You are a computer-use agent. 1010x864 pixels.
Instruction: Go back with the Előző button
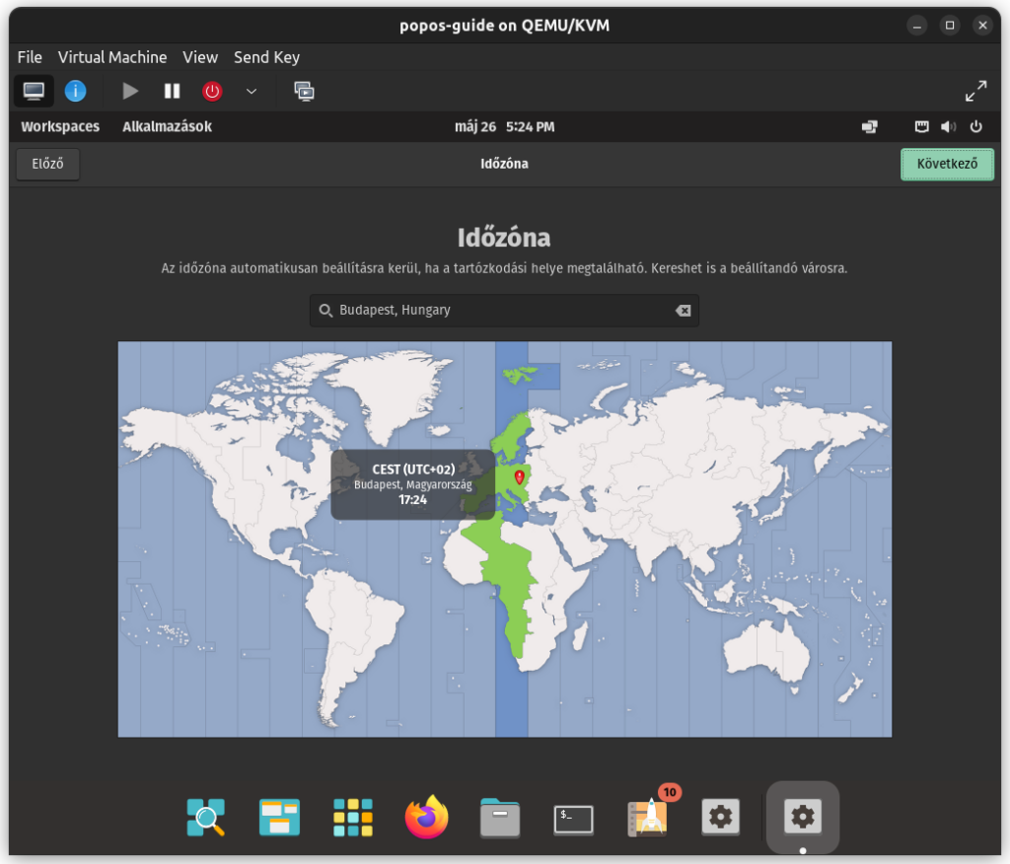coord(47,164)
